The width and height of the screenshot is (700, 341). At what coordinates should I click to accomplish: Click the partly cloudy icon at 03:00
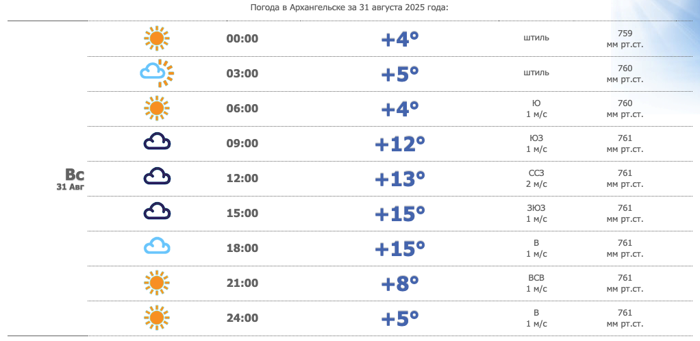click(x=156, y=73)
